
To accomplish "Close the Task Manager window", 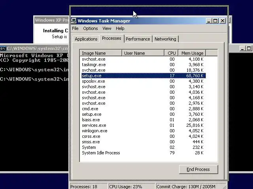I will [223, 21].
